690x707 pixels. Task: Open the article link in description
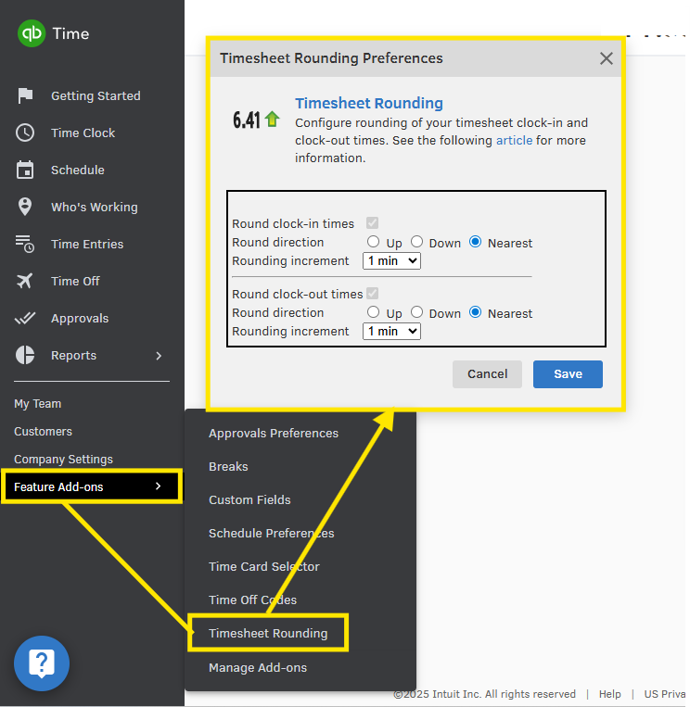point(515,140)
